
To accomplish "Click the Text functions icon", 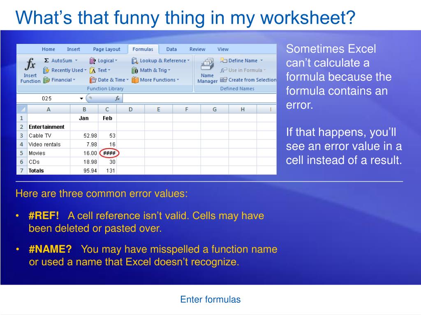I will [x=93, y=70].
